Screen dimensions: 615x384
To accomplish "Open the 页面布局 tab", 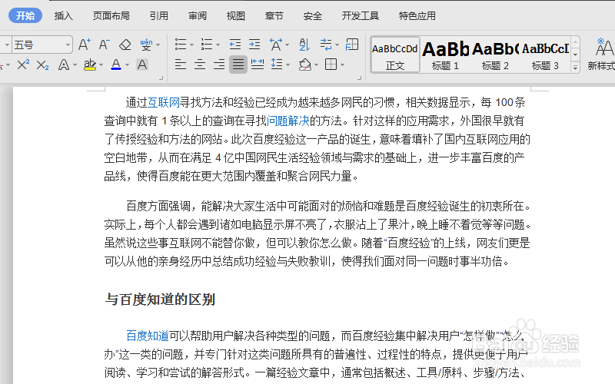I will [111, 15].
